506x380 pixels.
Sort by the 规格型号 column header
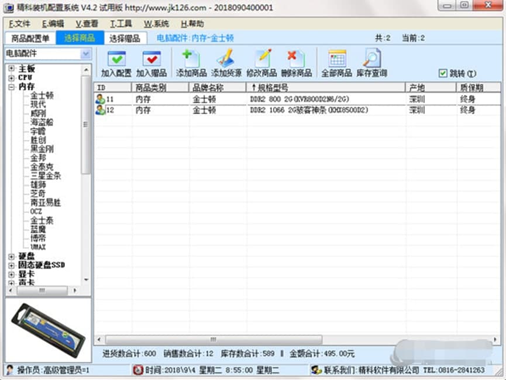pyautogui.click(x=326, y=88)
